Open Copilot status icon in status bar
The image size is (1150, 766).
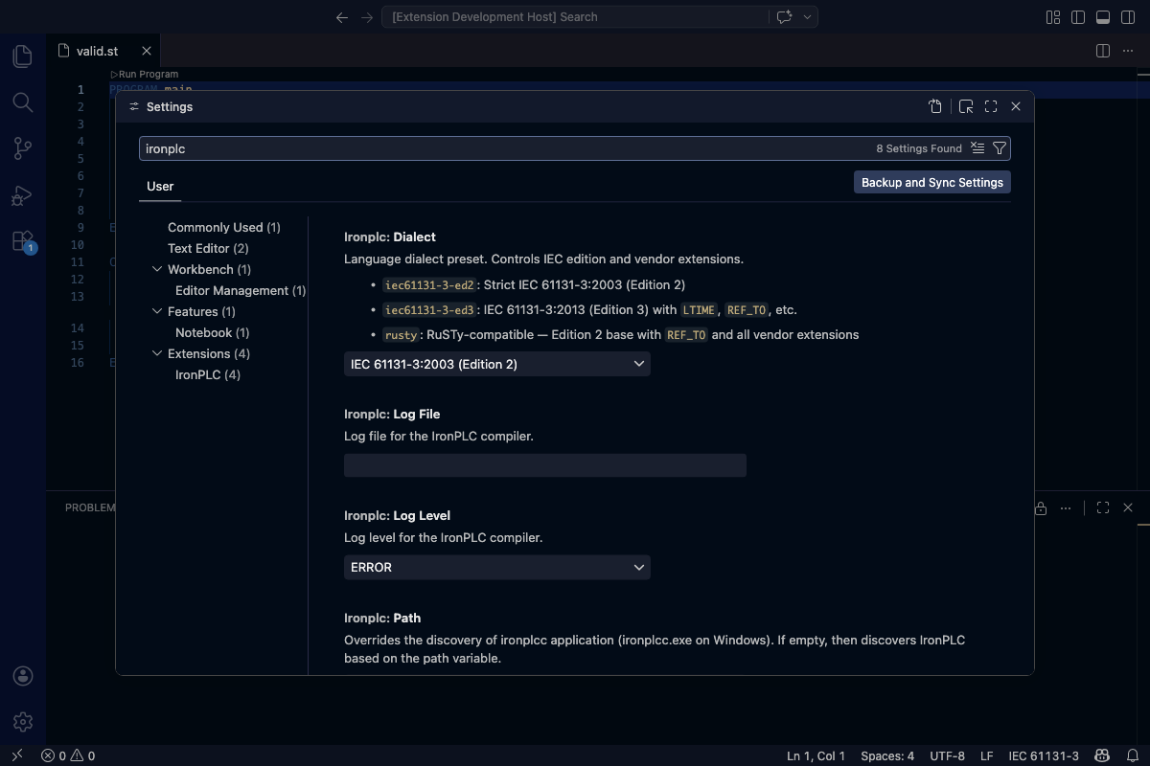click(1103, 755)
